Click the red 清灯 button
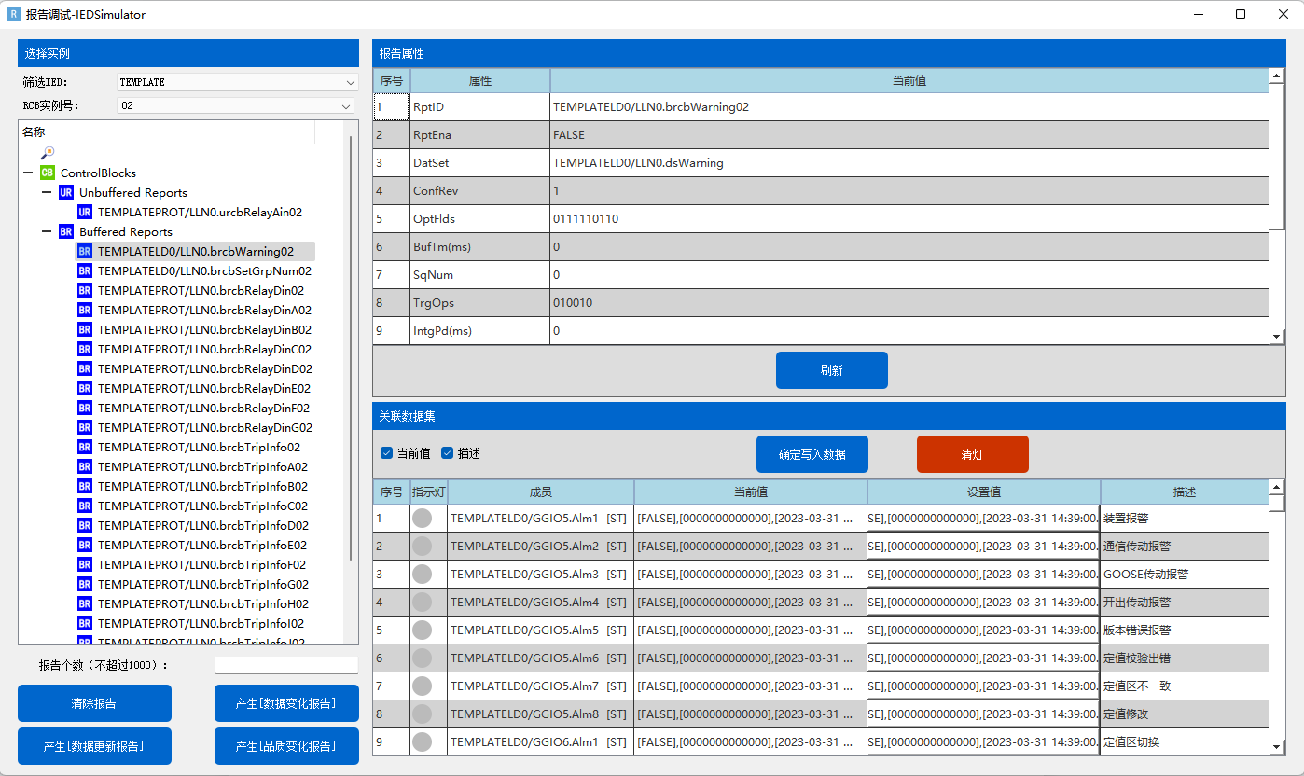This screenshot has width=1304, height=776. [x=972, y=454]
